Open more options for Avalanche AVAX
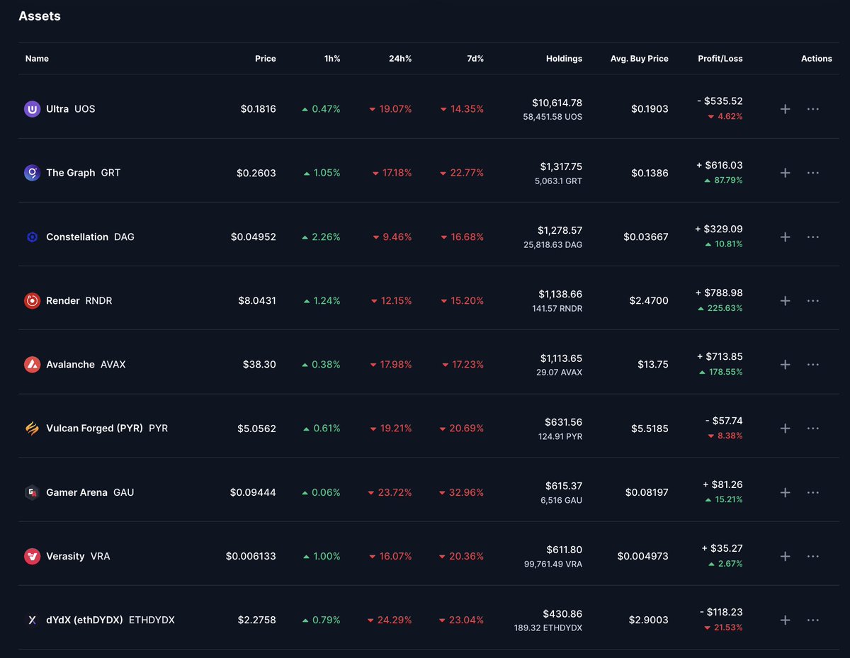Screen dimensions: 850x658 click(813, 364)
